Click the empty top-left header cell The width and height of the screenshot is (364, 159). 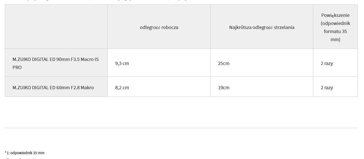[56, 27]
